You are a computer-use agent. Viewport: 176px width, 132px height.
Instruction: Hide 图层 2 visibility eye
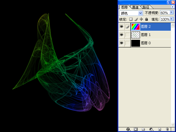click(x=121, y=27)
